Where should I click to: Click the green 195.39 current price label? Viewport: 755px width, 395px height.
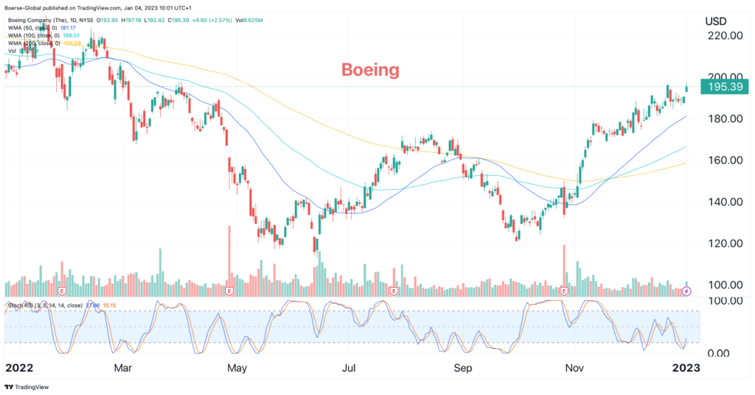point(724,87)
